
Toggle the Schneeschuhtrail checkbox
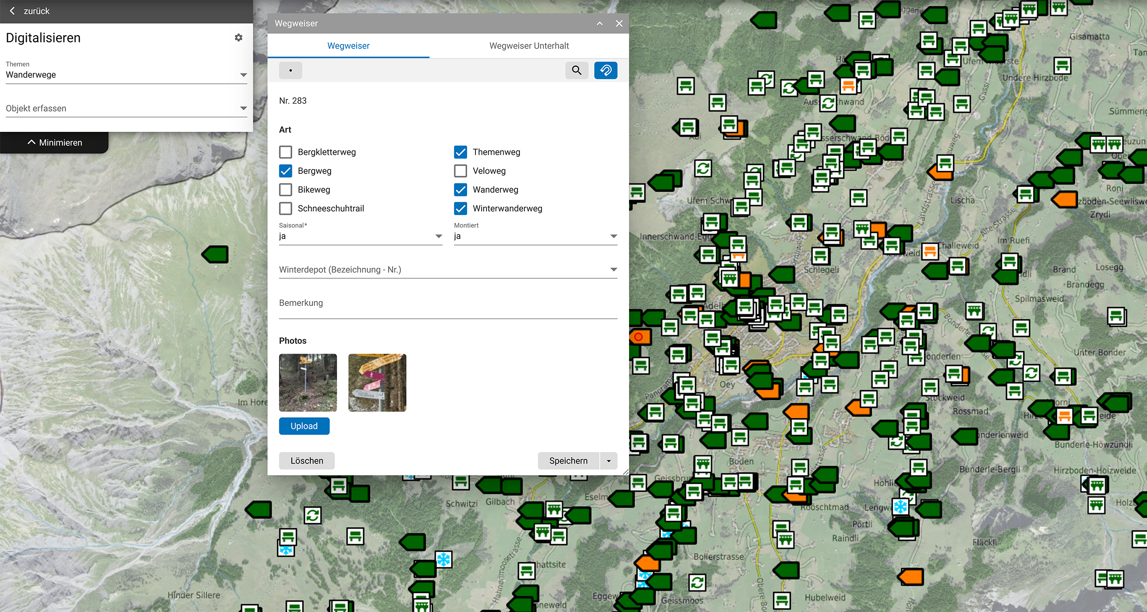285,209
